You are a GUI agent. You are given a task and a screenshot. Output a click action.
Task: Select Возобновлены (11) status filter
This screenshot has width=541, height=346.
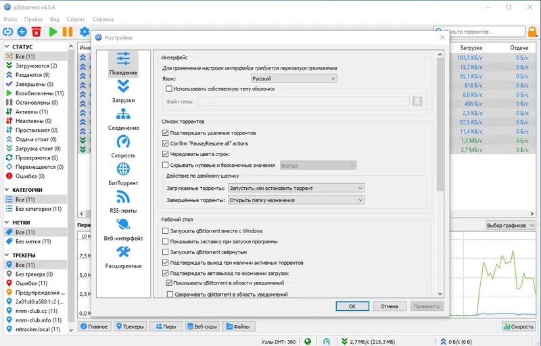click(x=36, y=93)
